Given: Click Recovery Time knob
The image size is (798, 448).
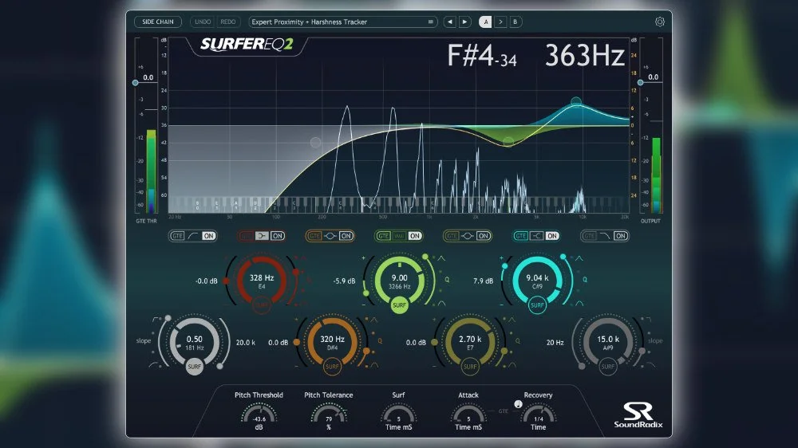Looking at the screenshot, I should pyautogui.click(x=539, y=414).
